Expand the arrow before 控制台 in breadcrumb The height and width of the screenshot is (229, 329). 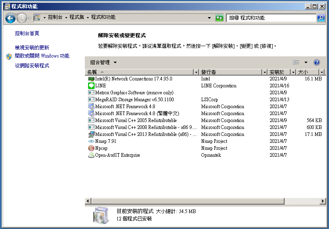click(44, 18)
